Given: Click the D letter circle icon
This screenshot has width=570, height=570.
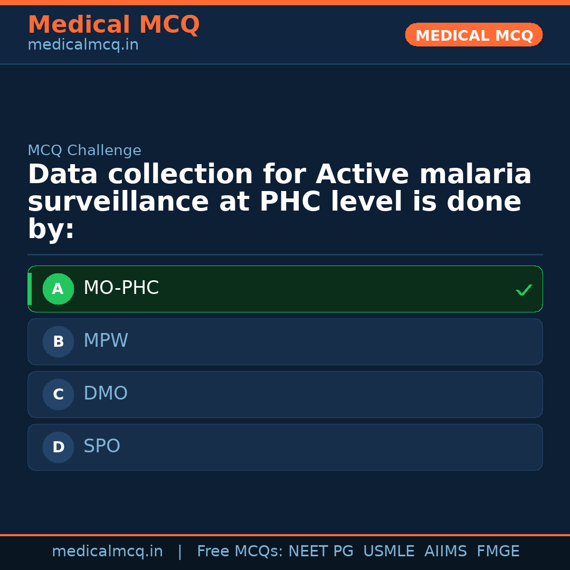Looking at the screenshot, I should pyautogui.click(x=58, y=448).
